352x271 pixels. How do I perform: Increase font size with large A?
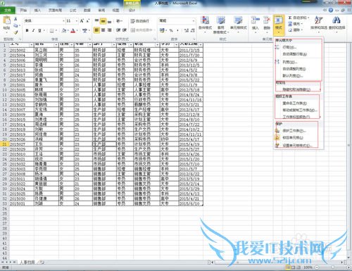(82, 21)
